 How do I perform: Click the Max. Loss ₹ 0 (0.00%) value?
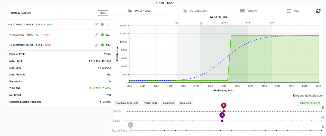pyautogui.click(x=104, y=68)
